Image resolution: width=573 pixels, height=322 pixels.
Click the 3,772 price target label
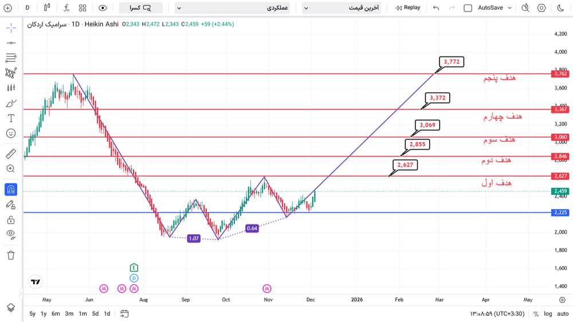tap(450, 62)
